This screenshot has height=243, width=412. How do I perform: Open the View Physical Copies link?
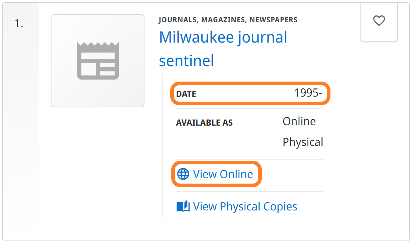(245, 206)
